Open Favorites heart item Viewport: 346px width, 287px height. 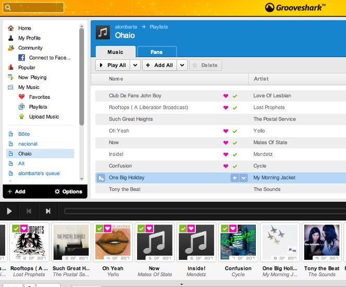pos(22,97)
